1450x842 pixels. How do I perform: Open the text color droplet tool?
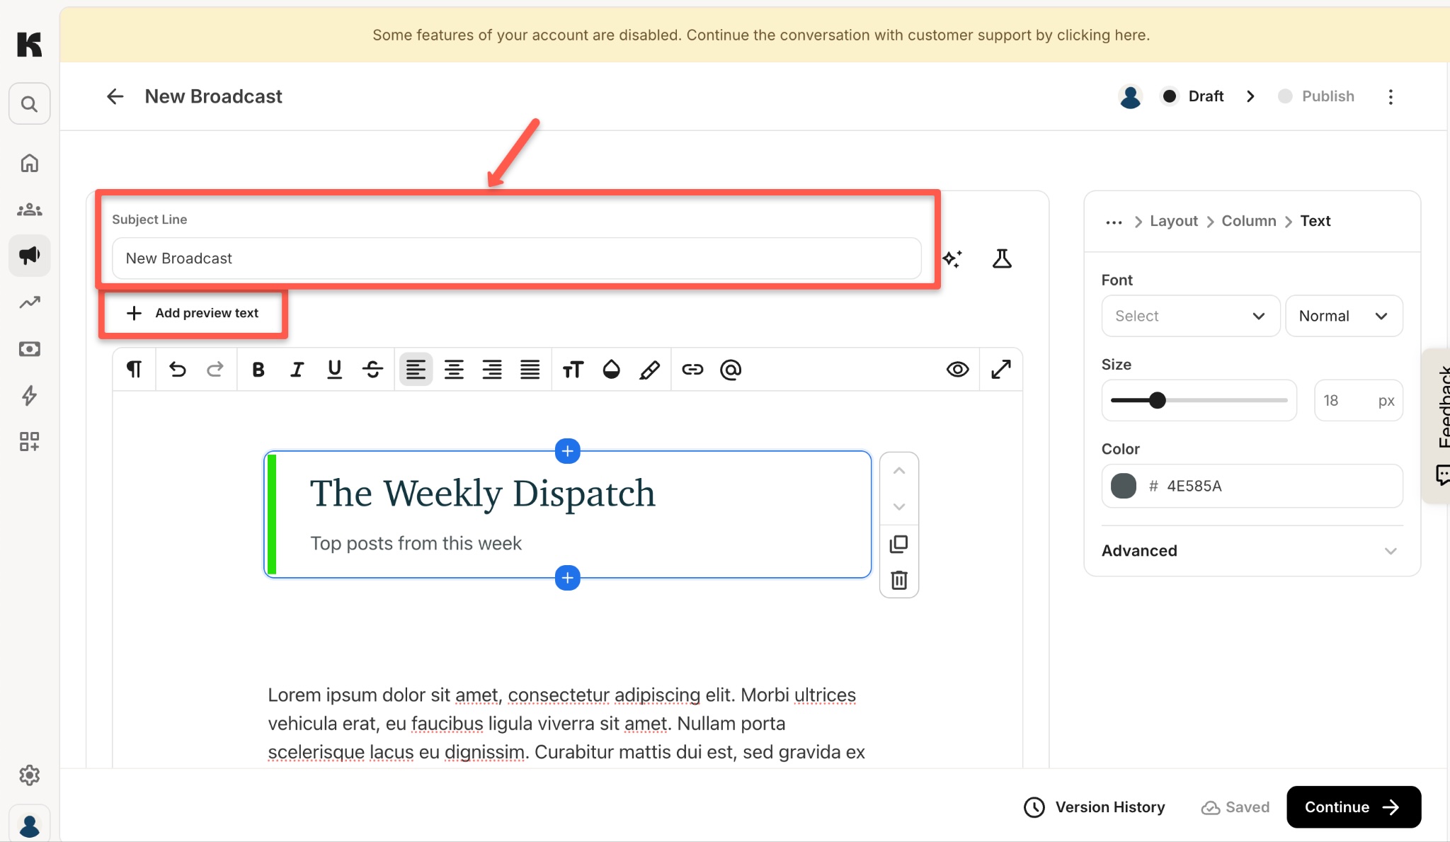pyautogui.click(x=611, y=369)
